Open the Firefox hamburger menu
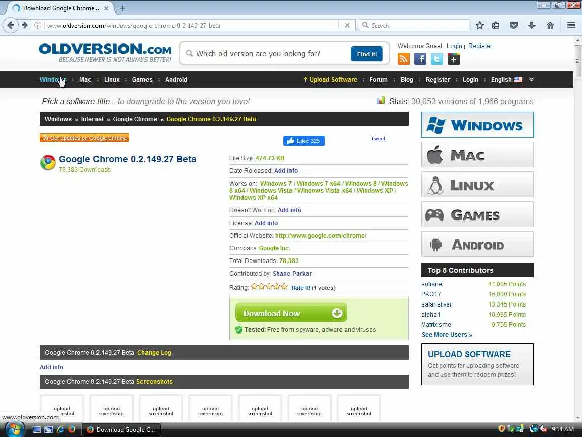This screenshot has height=437, width=582. click(571, 25)
